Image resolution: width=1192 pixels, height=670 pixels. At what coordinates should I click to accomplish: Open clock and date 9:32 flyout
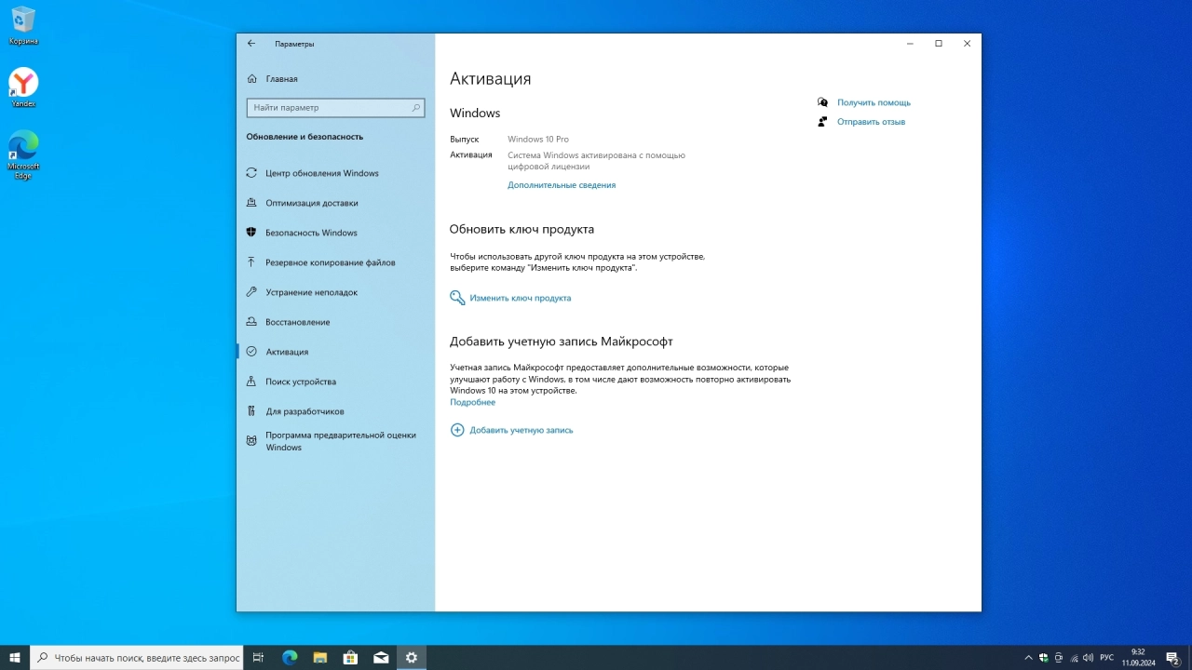(1138, 658)
